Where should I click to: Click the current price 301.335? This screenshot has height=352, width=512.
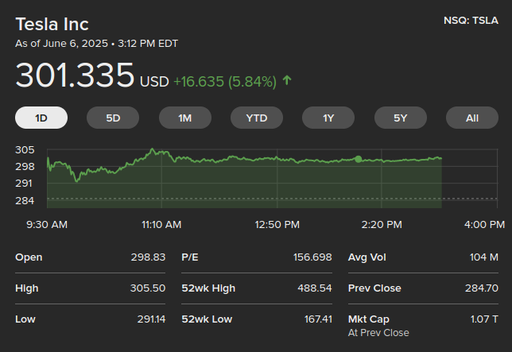click(75, 75)
